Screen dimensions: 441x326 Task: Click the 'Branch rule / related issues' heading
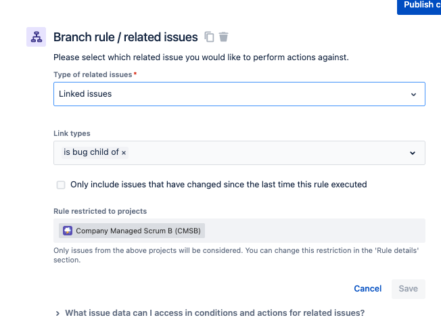[125, 37]
